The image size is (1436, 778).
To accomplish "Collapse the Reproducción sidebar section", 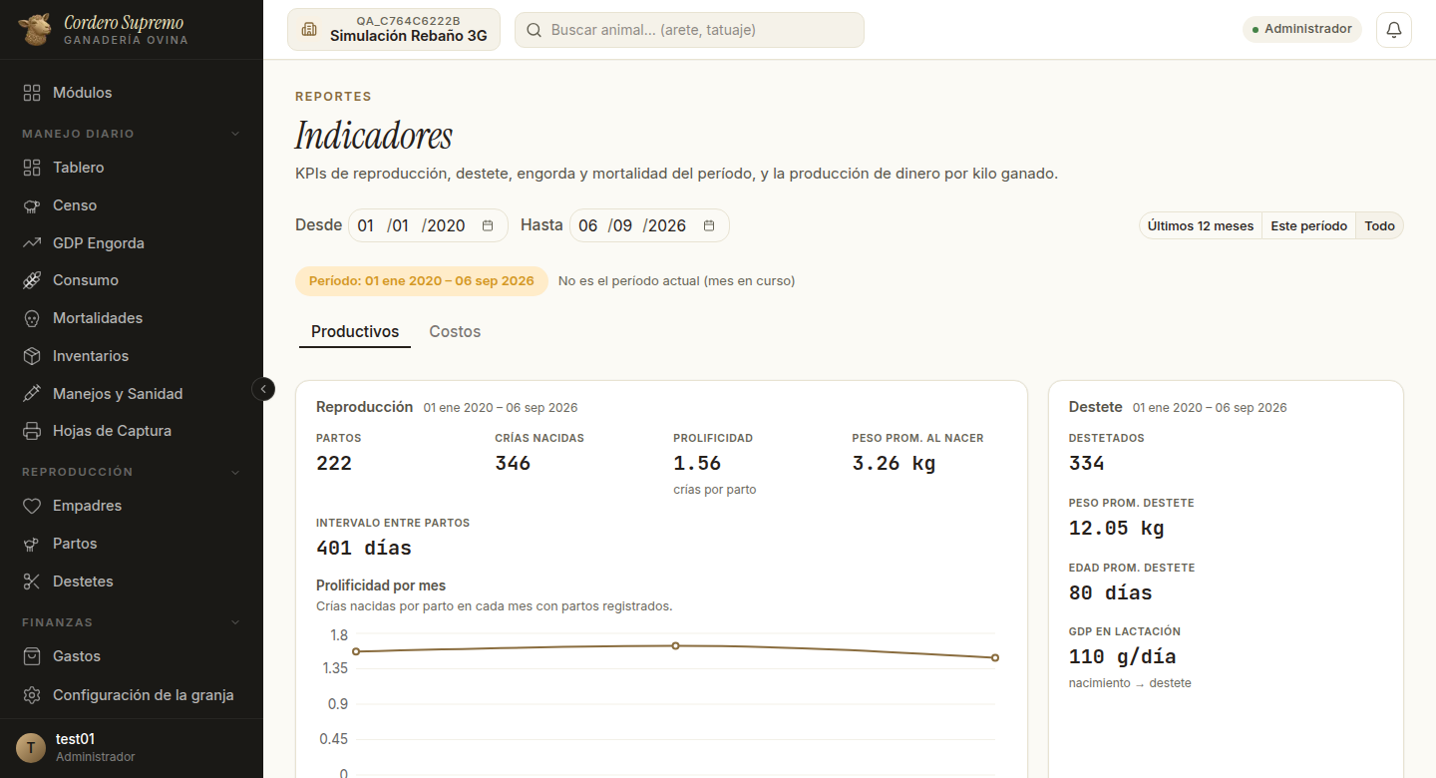I will 235,472.
